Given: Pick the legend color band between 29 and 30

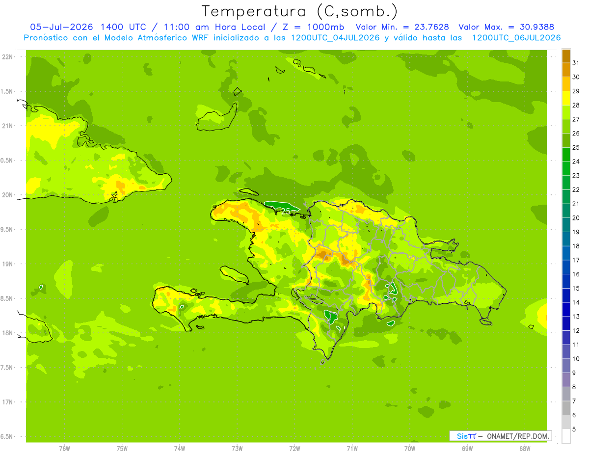Looking at the screenshot, I should (566, 84).
